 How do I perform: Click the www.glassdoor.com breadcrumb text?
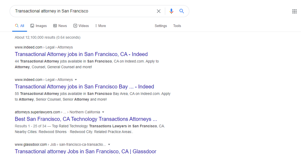pos(60,144)
